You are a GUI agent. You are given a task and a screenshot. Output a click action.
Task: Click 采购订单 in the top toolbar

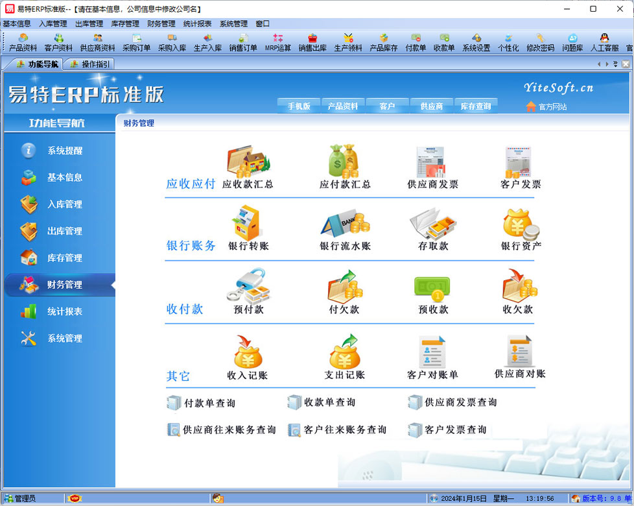click(x=136, y=43)
